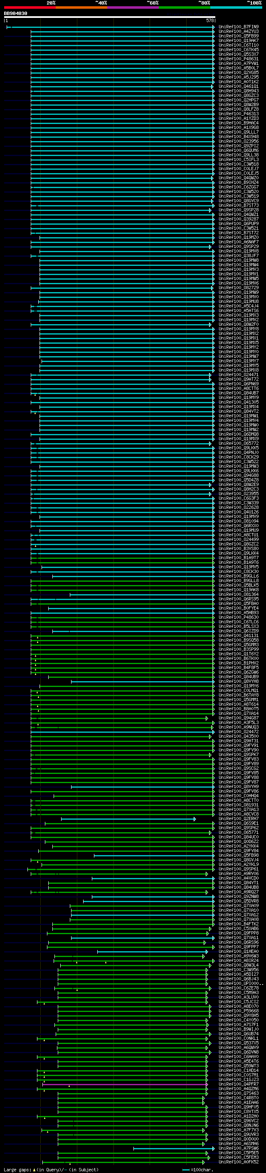Select hit UniRef100_B7FIN9

click(238, 27)
